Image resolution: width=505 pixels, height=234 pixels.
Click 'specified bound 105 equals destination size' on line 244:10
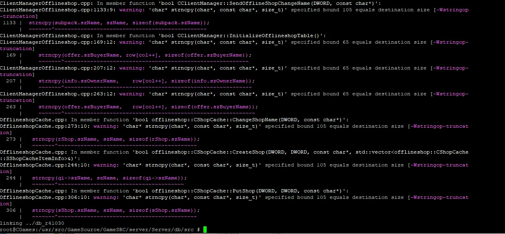click(334, 165)
